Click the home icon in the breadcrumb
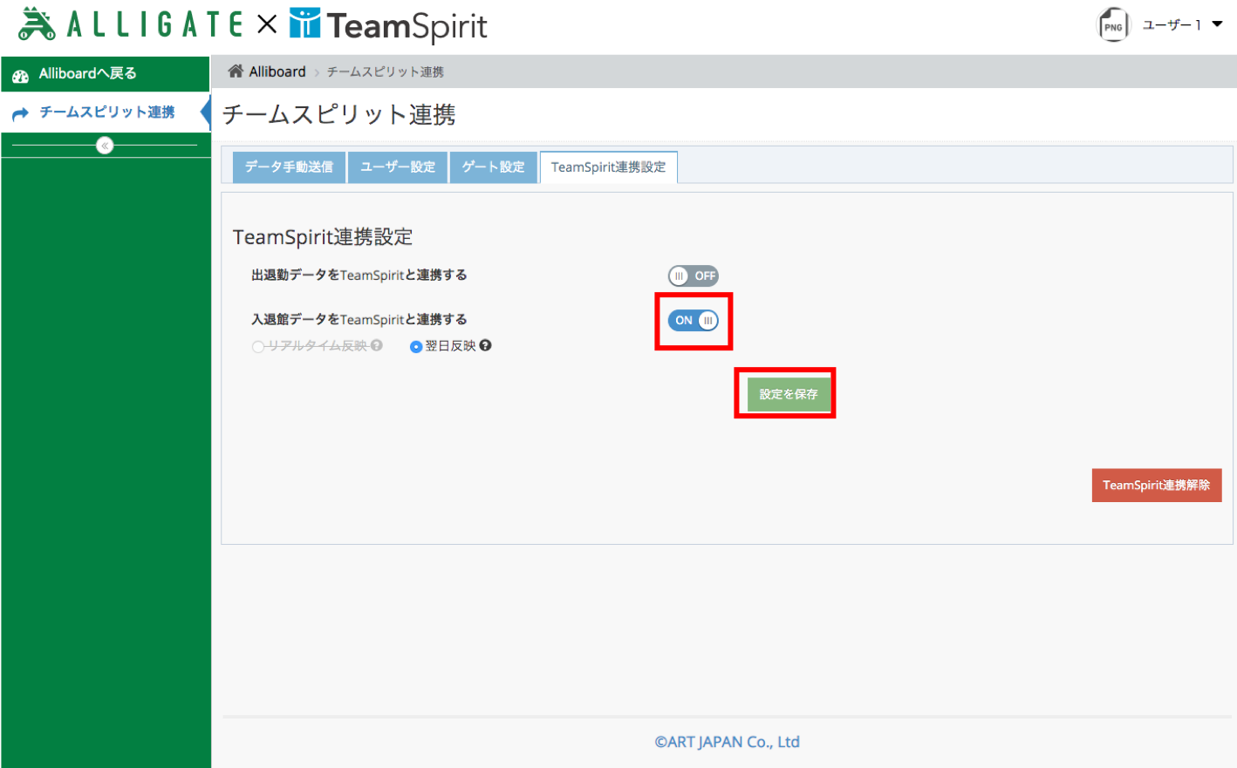The image size is (1237, 768). [x=236, y=71]
